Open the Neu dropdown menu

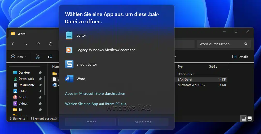click(x=19, y=57)
